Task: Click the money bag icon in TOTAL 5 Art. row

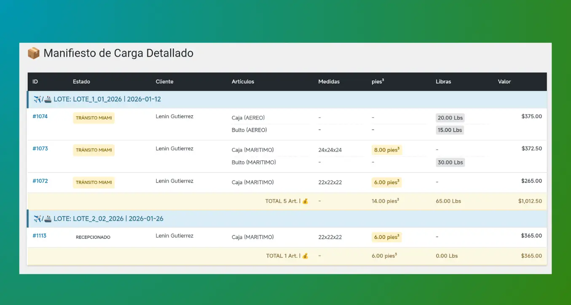Action: click(x=305, y=202)
